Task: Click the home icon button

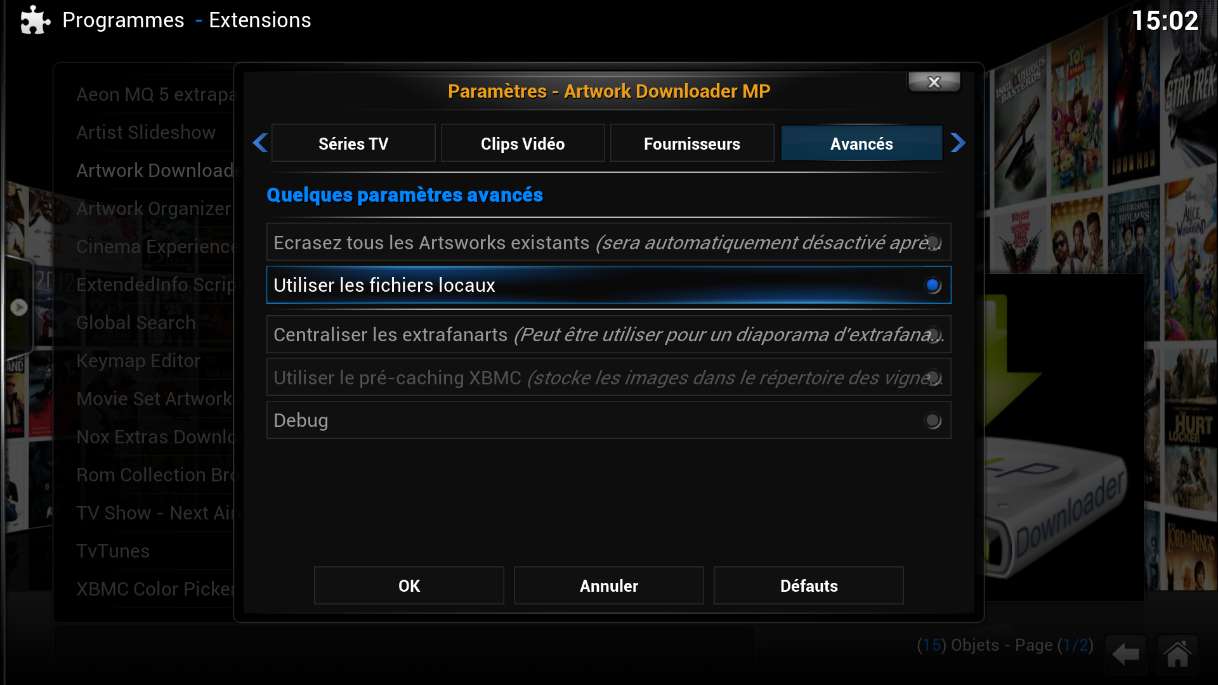Action: coord(1177,654)
